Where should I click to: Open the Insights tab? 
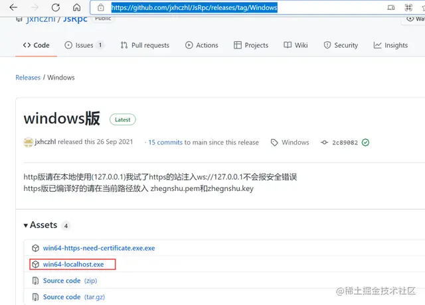390,45
